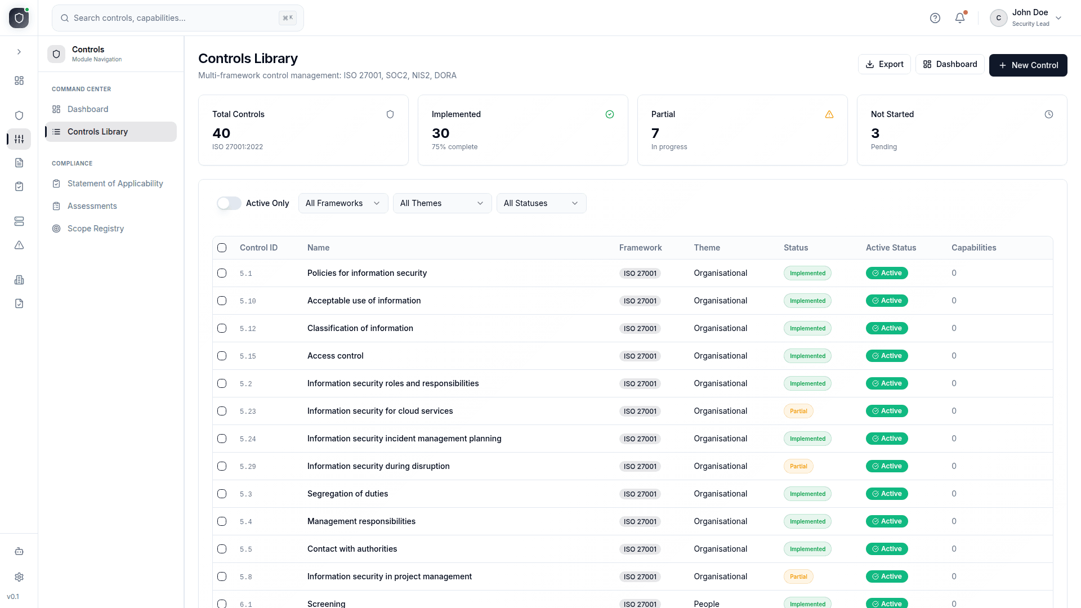This screenshot has width=1081, height=608.
Task: Tick the checkbox for control 5.23
Action: click(221, 411)
